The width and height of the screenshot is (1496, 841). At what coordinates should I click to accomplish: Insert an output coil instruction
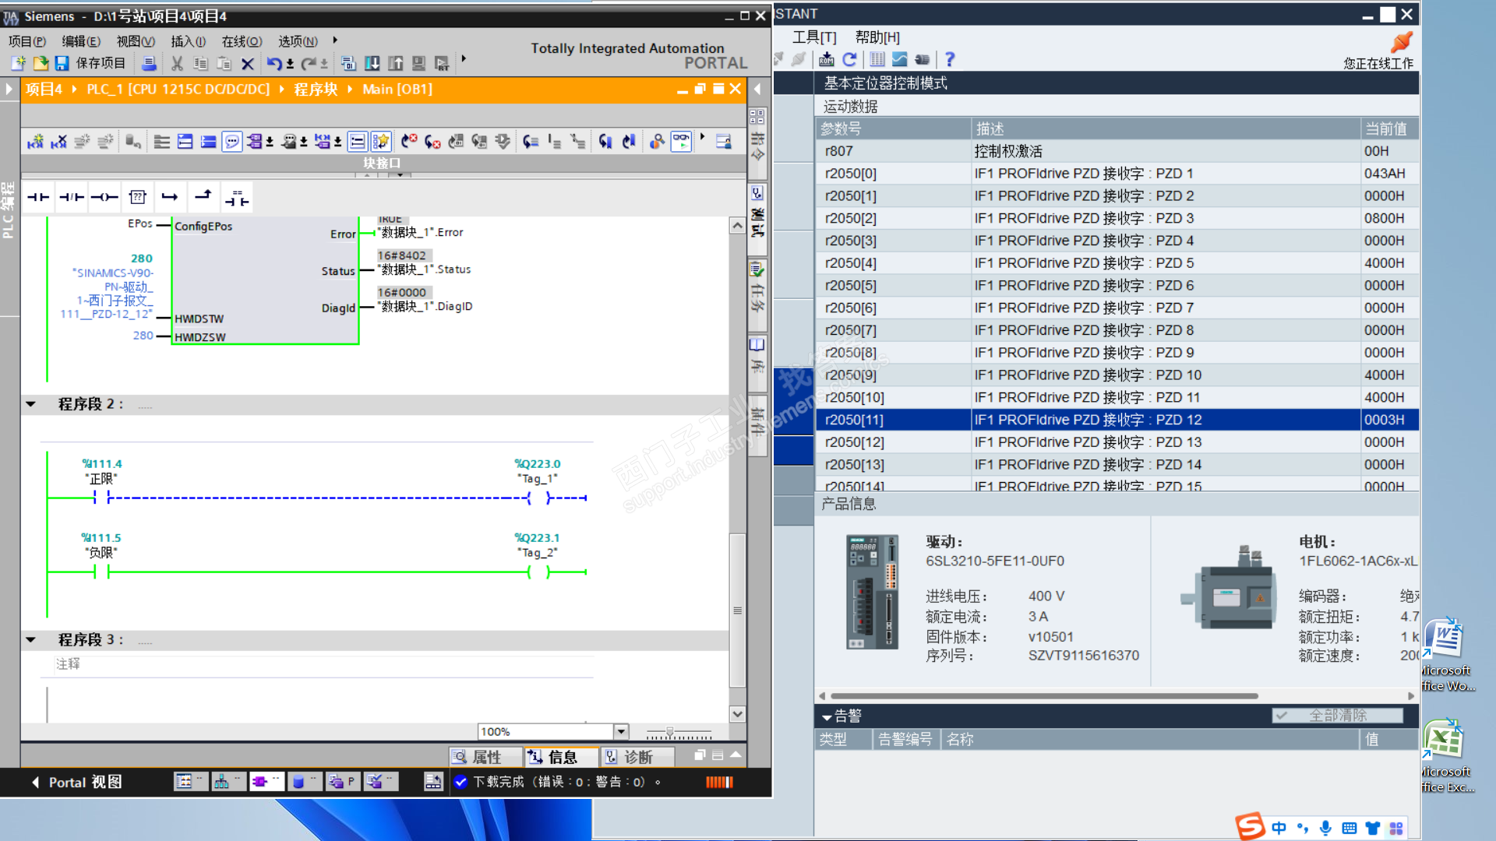tap(104, 198)
